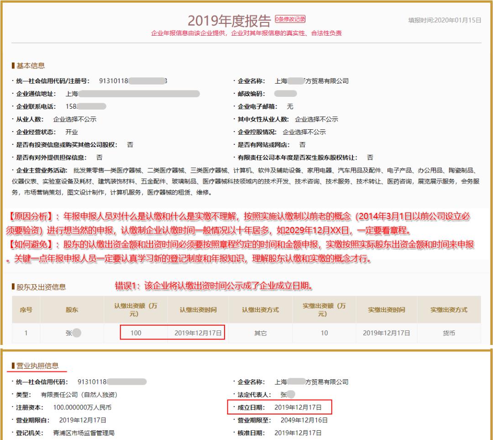This screenshot has height=440, width=493.
Task: Click the 企业控股情况 value 企业选择不公示
Action: (x=304, y=132)
